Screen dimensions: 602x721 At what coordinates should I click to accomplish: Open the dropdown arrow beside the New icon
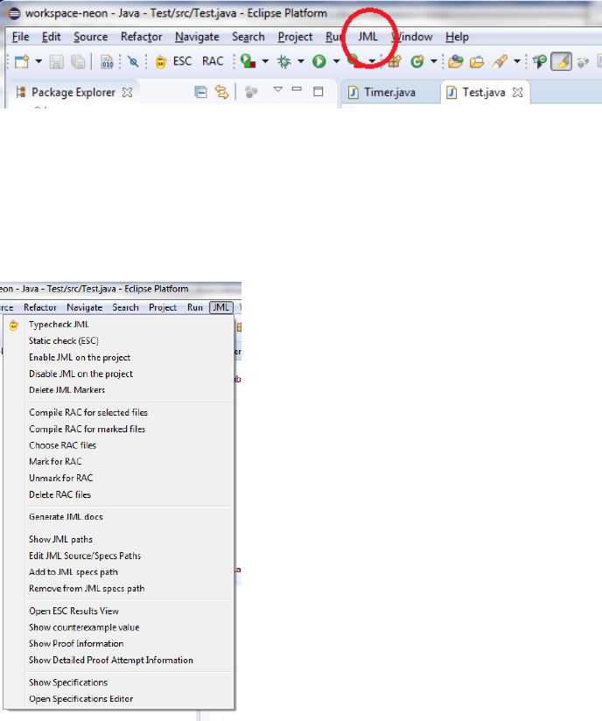(x=38, y=61)
